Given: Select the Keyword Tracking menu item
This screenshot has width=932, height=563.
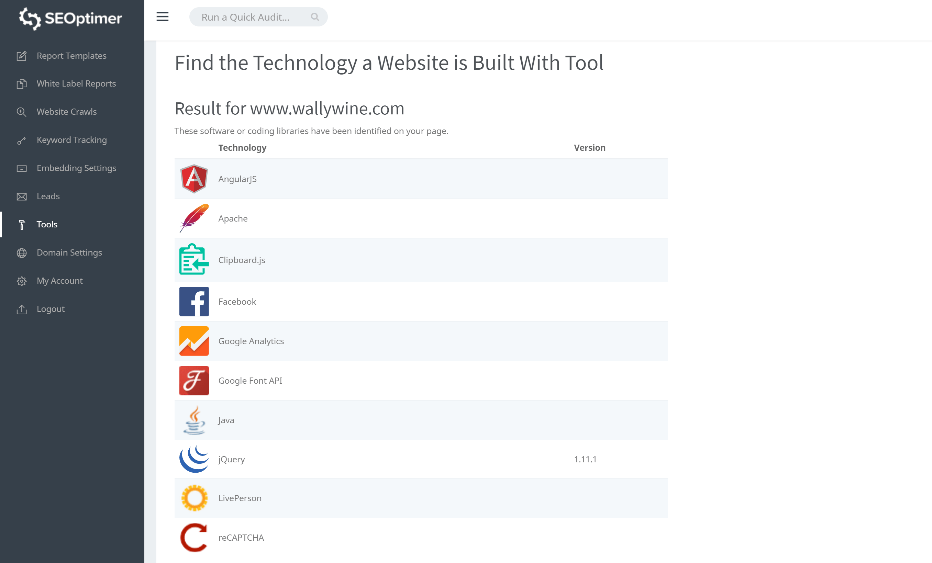Looking at the screenshot, I should click(71, 140).
